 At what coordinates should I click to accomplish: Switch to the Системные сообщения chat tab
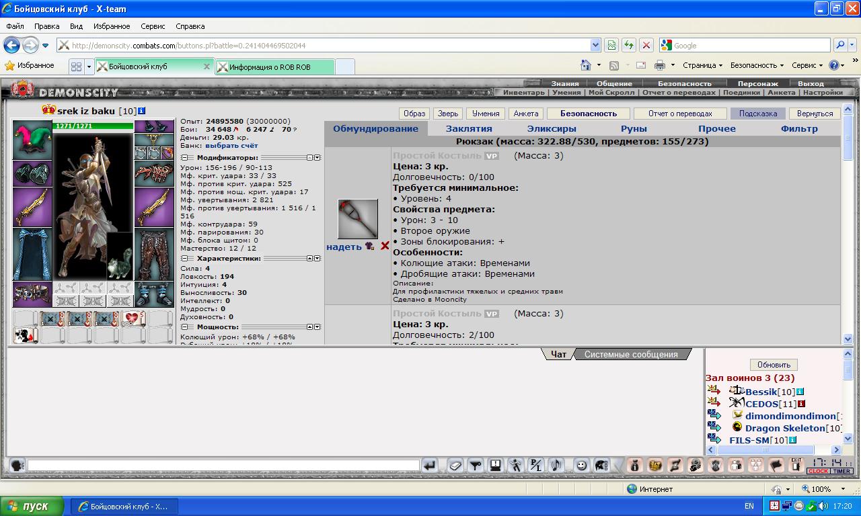coord(631,354)
